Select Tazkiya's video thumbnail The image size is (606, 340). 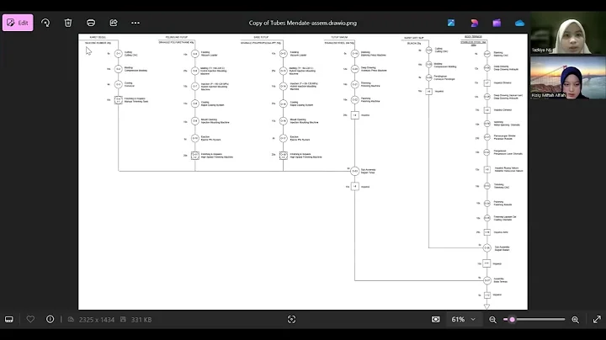click(x=568, y=33)
